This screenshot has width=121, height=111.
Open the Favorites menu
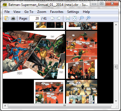coord(57,12)
